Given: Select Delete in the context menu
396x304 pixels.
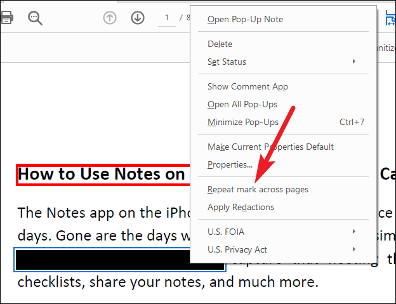Looking at the screenshot, I should 284,44.
